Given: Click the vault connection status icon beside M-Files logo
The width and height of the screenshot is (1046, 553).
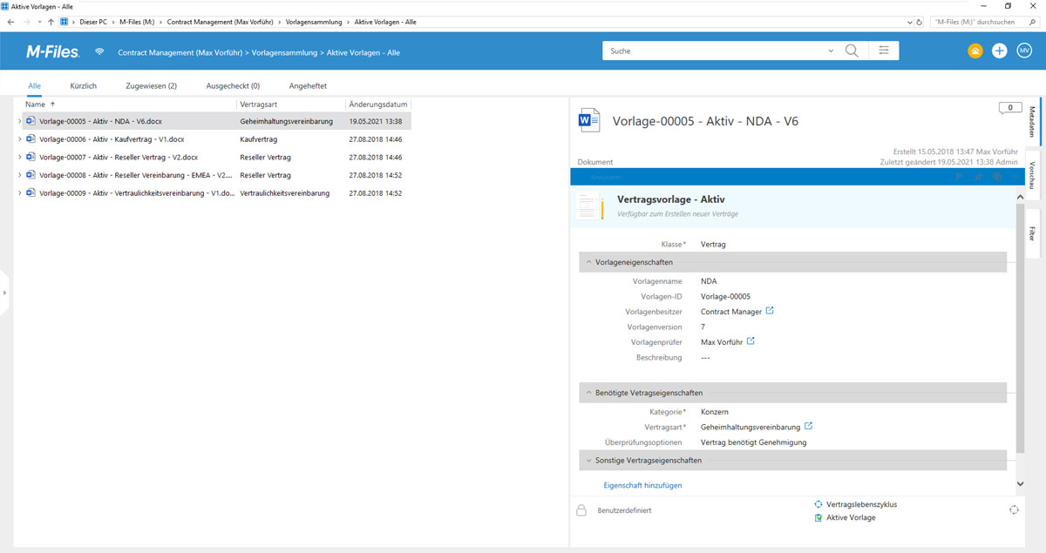Looking at the screenshot, I should 99,51.
